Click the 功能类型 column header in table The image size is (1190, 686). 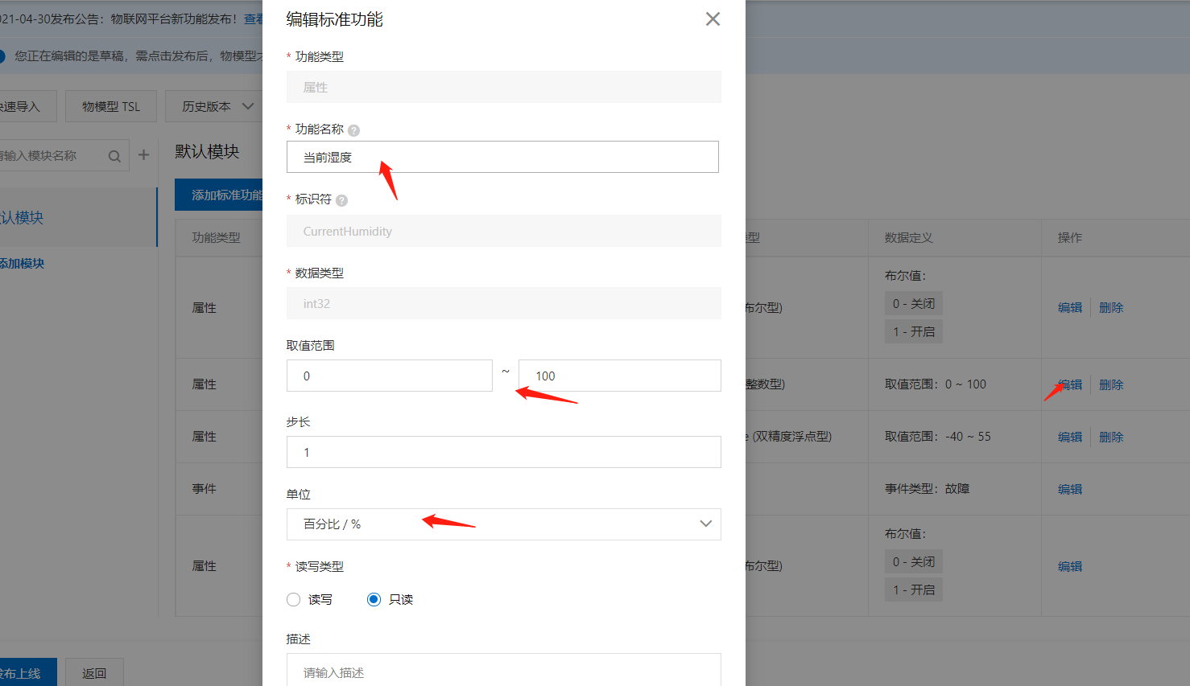coord(216,237)
